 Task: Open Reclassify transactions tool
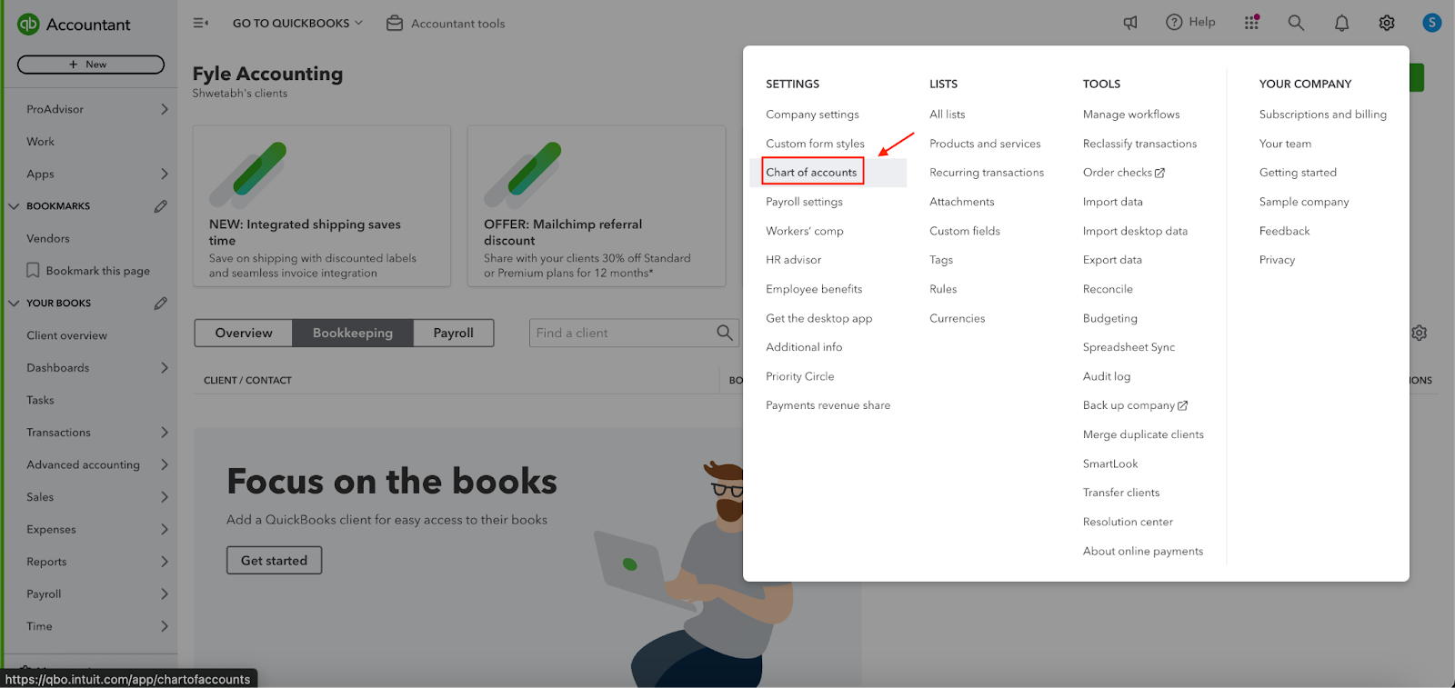pos(1139,144)
